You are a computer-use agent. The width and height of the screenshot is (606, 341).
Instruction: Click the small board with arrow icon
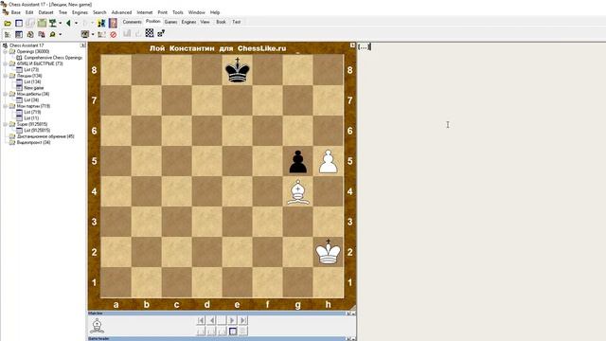(161, 34)
